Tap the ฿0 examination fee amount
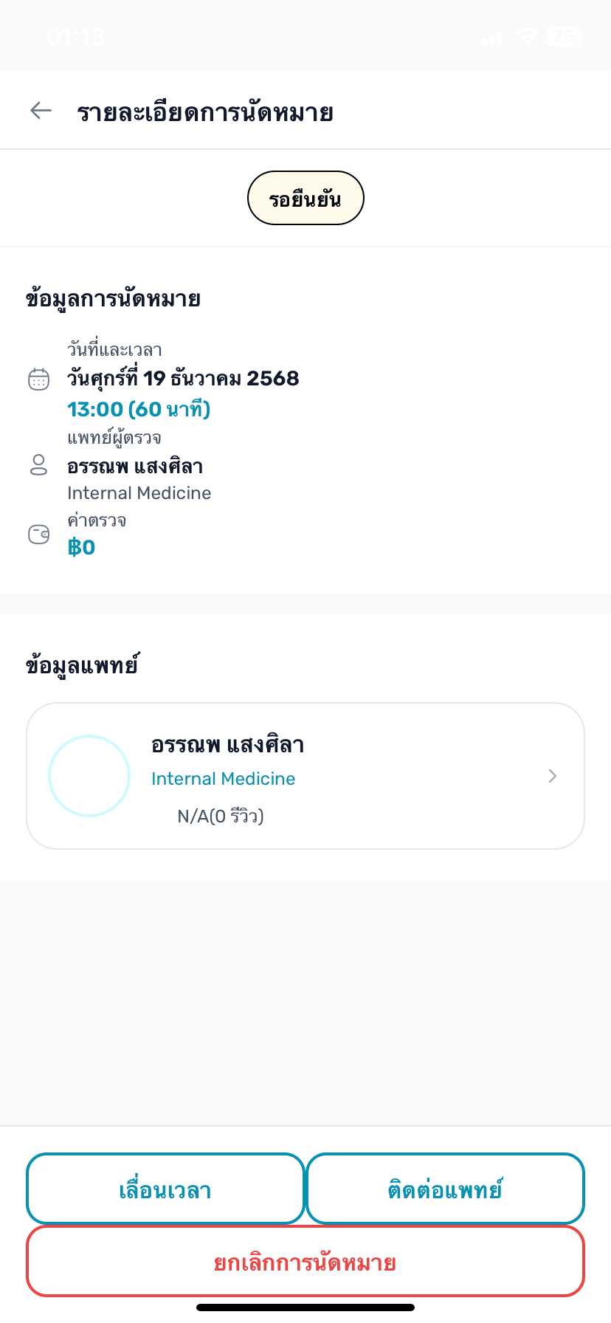The height and width of the screenshot is (1323, 611). [x=81, y=547]
